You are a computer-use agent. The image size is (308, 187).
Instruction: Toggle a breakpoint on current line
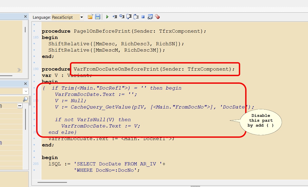(x=157, y=16)
